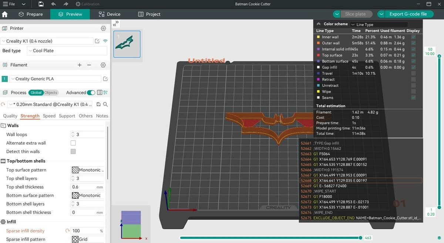Click filament 1 color swatch
The width and height of the screenshot is (444, 243).
(x=4, y=79)
